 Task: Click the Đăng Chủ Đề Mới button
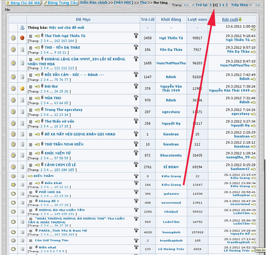[24, 3]
